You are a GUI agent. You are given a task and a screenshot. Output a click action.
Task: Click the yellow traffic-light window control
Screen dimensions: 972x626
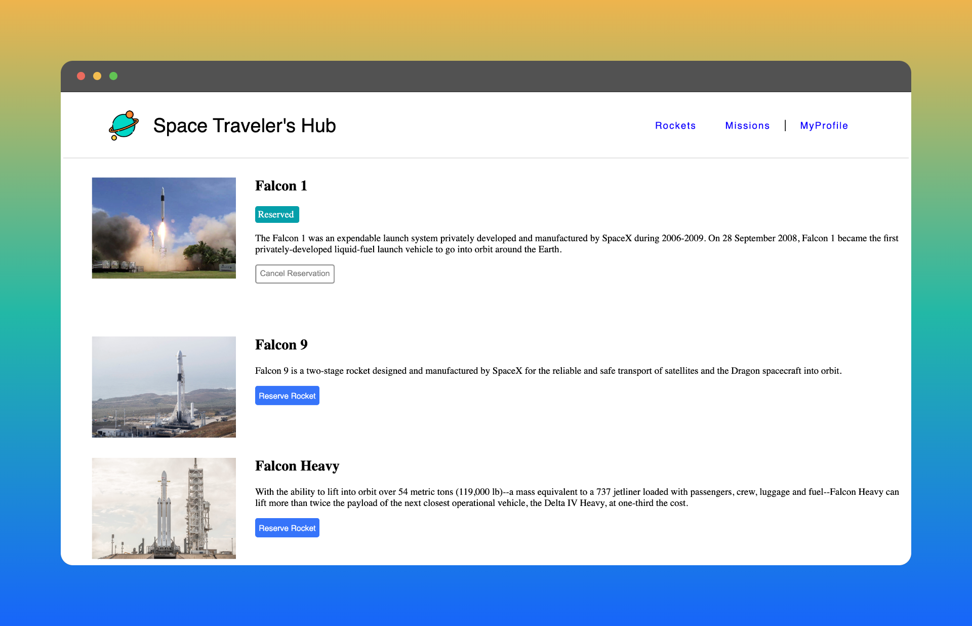tap(97, 76)
